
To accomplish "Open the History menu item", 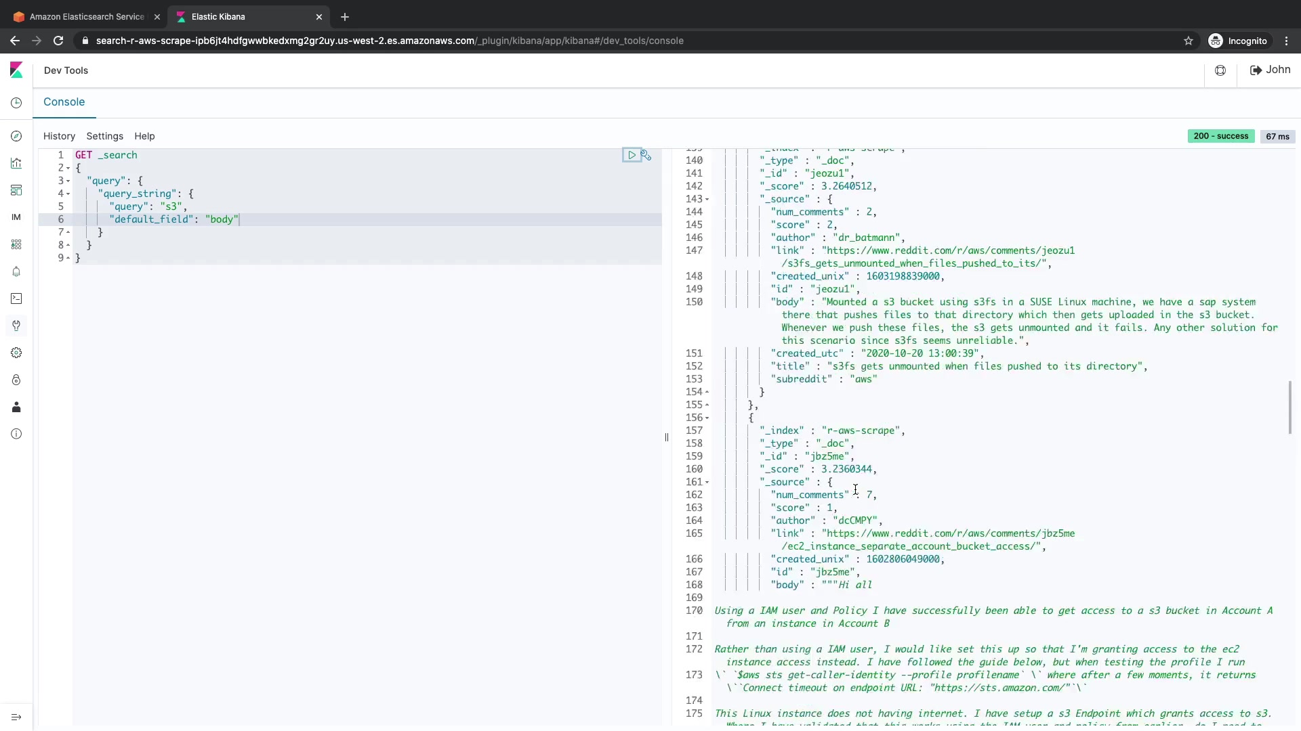I will point(59,136).
